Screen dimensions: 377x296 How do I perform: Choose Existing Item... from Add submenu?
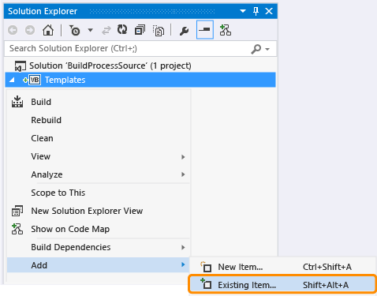tap(282, 284)
